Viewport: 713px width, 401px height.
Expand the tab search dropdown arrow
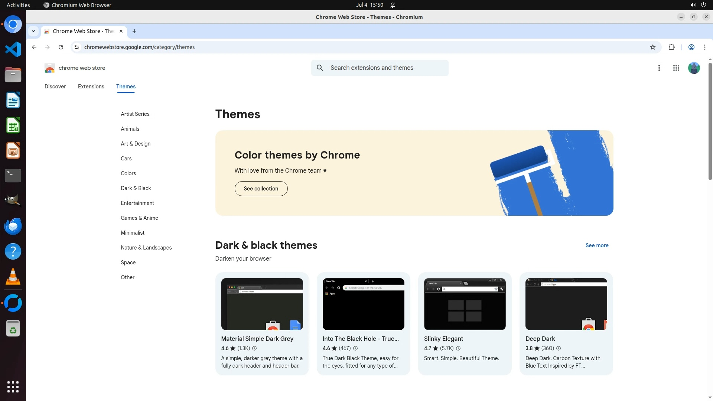(33, 31)
